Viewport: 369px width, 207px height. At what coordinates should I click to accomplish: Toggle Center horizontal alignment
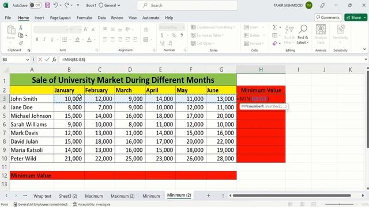click(112, 40)
